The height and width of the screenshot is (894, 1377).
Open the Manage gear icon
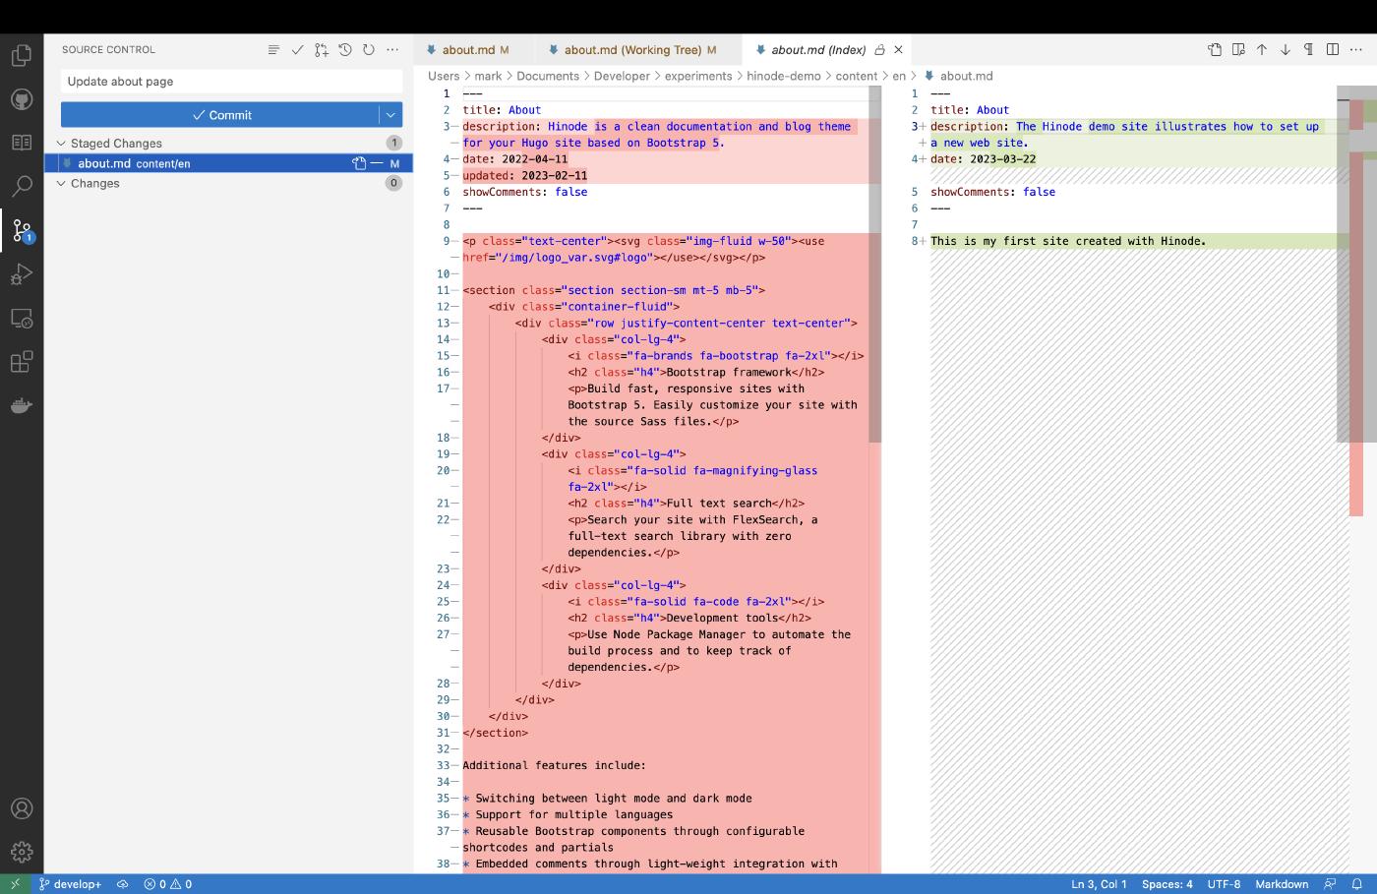[x=22, y=852]
